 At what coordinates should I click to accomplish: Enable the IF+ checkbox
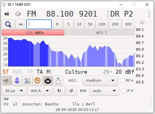tap(124, 91)
